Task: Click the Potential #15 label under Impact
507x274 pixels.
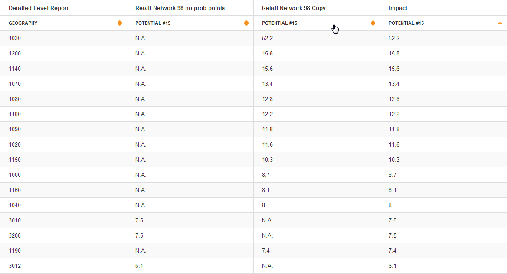Action: click(x=406, y=23)
